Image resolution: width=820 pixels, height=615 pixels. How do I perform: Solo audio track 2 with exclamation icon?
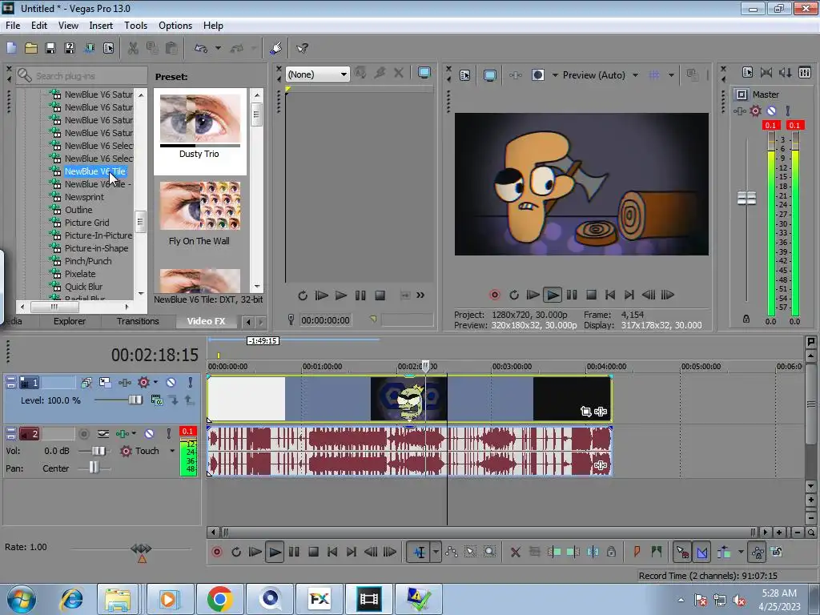(168, 433)
